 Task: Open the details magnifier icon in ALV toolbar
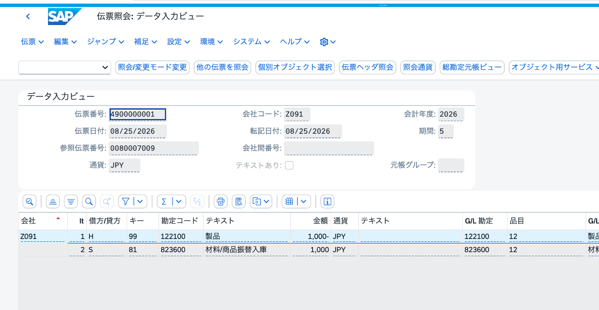click(30, 201)
